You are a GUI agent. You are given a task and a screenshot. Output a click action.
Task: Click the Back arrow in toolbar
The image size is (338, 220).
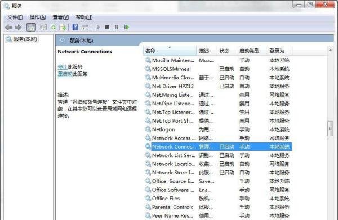(8, 28)
